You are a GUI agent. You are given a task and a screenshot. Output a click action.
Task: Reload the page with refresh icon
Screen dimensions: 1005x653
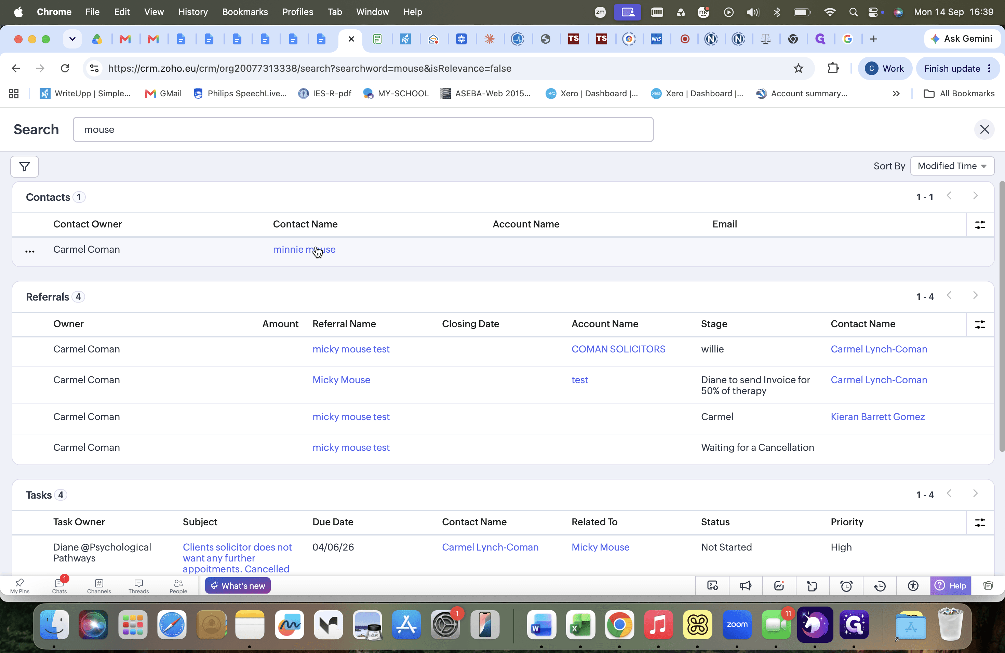(65, 68)
